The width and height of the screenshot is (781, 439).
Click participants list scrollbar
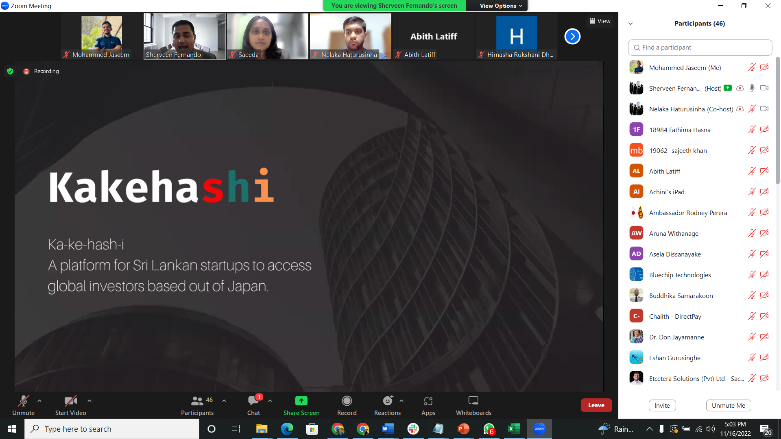pyautogui.click(x=778, y=120)
